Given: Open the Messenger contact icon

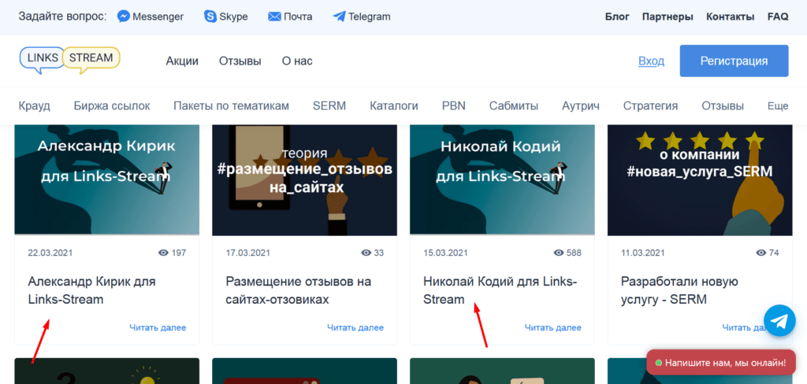Looking at the screenshot, I should pyautogui.click(x=123, y=17).
